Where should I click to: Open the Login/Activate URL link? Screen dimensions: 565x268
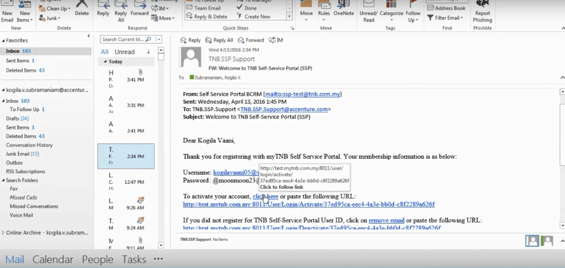click(x=309, y=204)
